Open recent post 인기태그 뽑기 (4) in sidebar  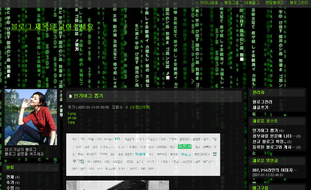(268, 131)
